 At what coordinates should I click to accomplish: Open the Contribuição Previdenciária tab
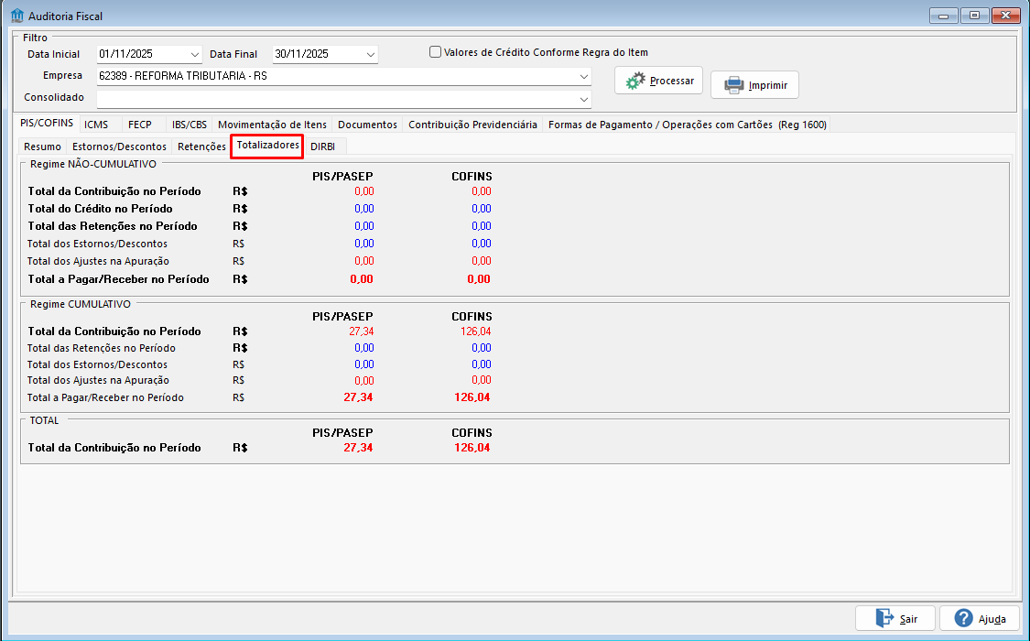472,125
